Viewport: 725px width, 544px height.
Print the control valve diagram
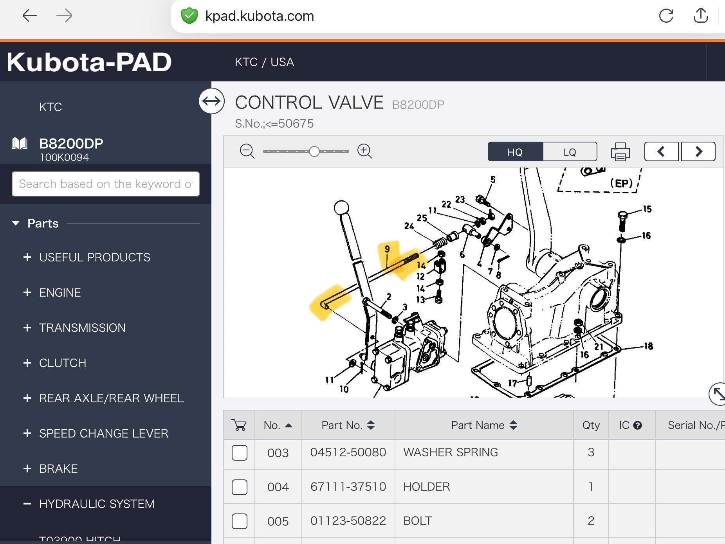coord(620,152)
